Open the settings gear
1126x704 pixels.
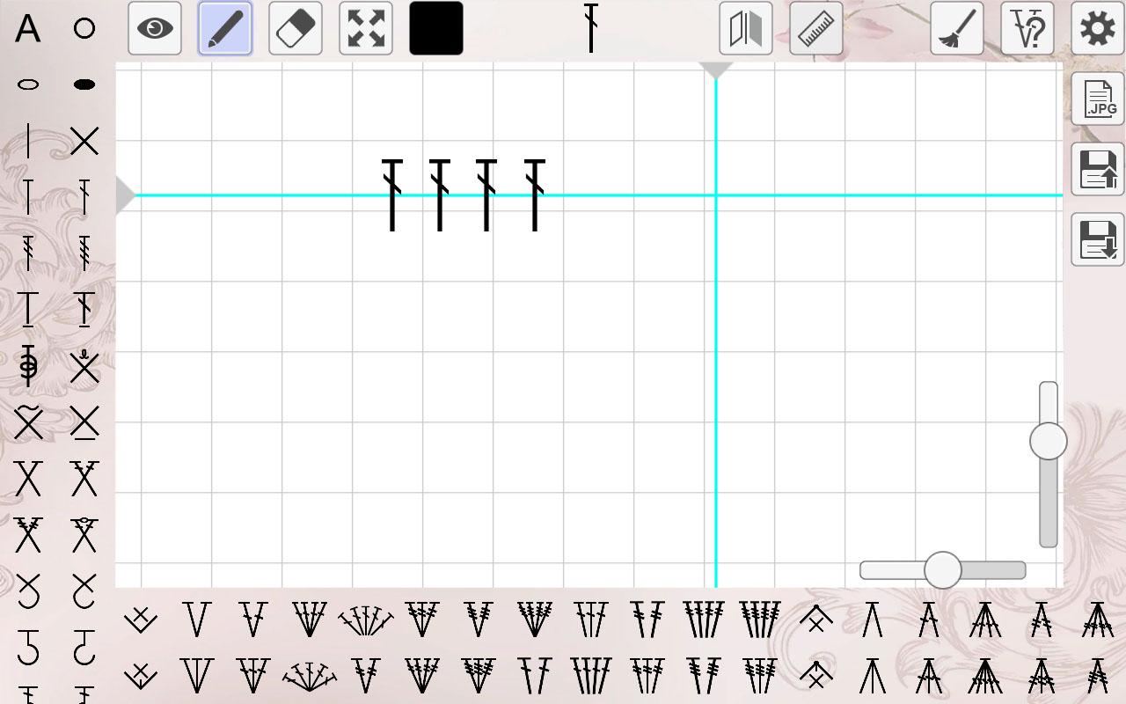click(1098, 28)
